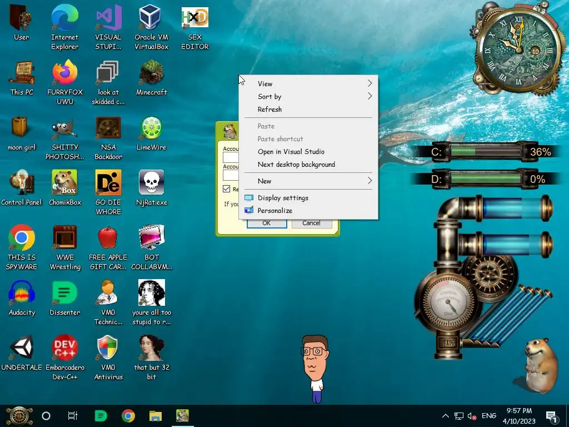The height and width of the screenshot is (427, 569).
Task: Select the VMO Antivirus shield icon
Action: click(x=108, y=358)
